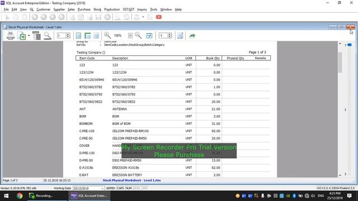358x201 pixels.
Task: Open the notification center icon
Action: pyautogui.click(x=349, y=196)
